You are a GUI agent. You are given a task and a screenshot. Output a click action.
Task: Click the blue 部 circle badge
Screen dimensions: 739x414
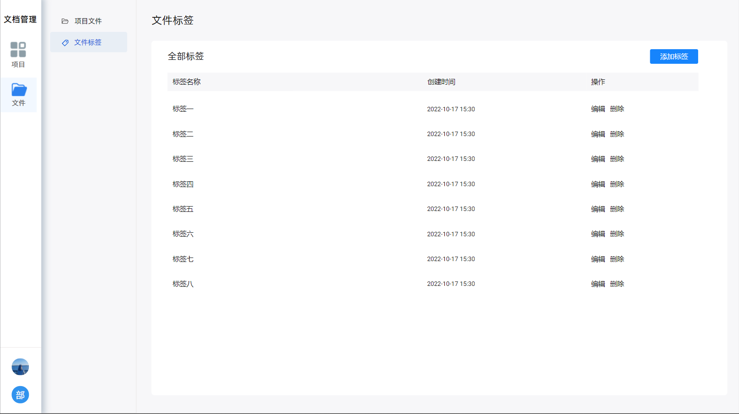pyautogui.click(x=20, y=395)
